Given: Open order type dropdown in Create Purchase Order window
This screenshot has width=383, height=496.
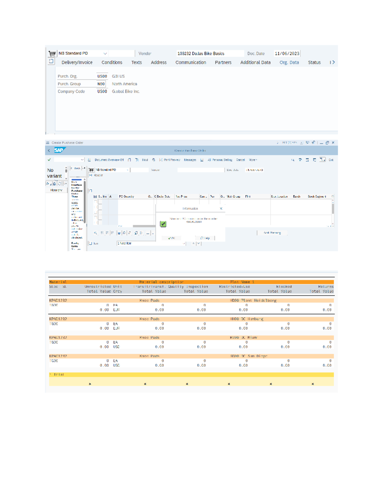Looking at the screenshot, I should tap(128, 170).
